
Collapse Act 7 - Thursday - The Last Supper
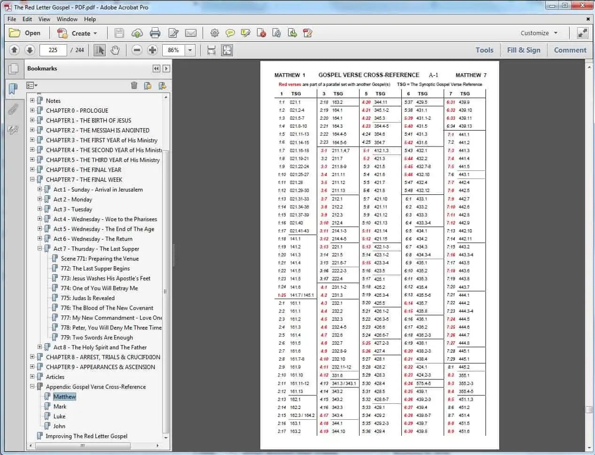pyautogui.click(x=39, y=248)
